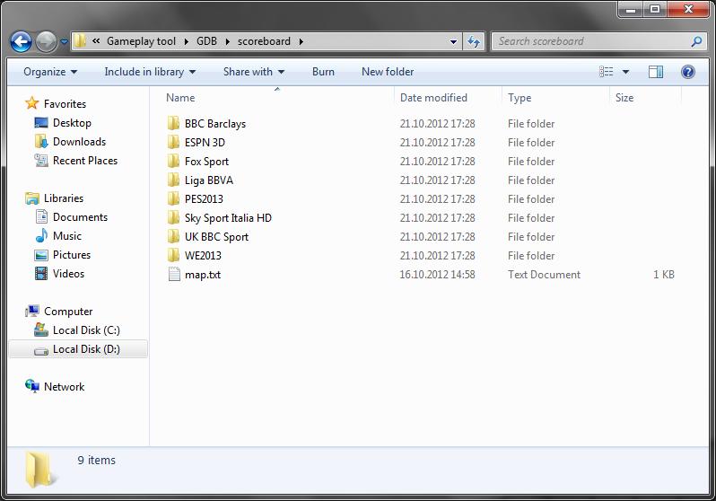
Task: Click the map.txt file name
Action: (202, 275)
